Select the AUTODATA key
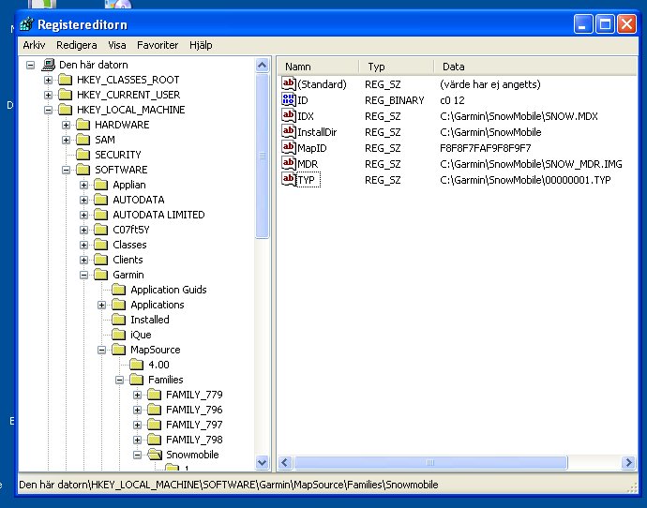The image size is (647, 508). pyautogui.click(x=139, y=200)
